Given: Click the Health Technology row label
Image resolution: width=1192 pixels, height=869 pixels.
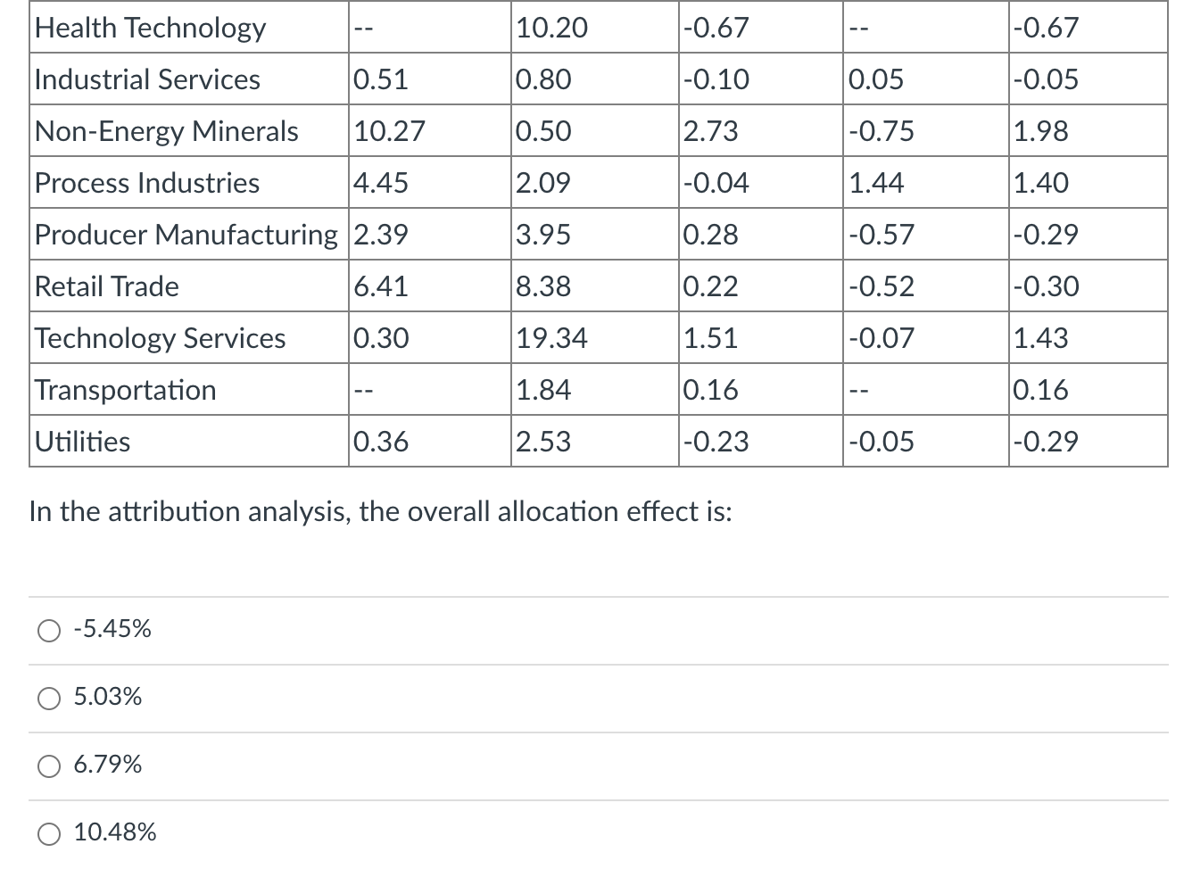Looking at the screenshot, I should [149, 28].
